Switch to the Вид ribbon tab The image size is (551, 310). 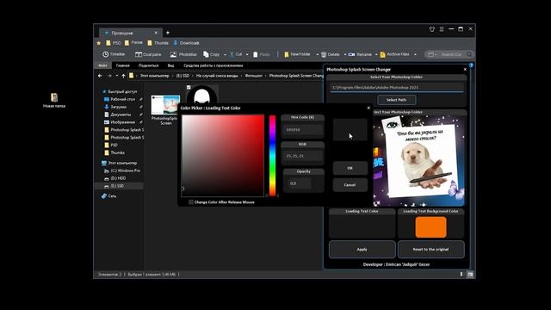tap(170, 65)
